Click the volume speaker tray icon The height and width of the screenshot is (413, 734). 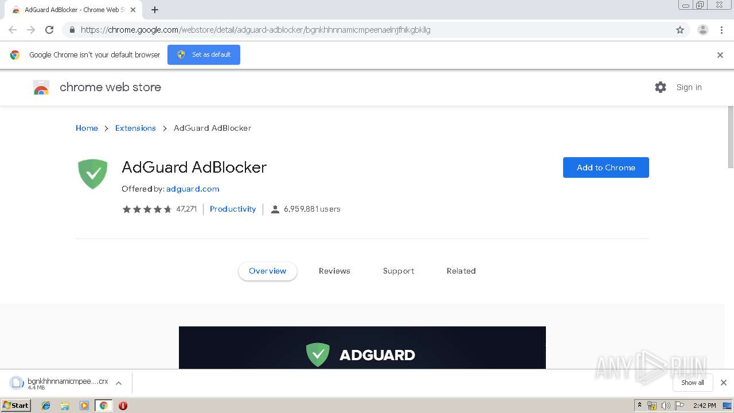click(666, 406)
